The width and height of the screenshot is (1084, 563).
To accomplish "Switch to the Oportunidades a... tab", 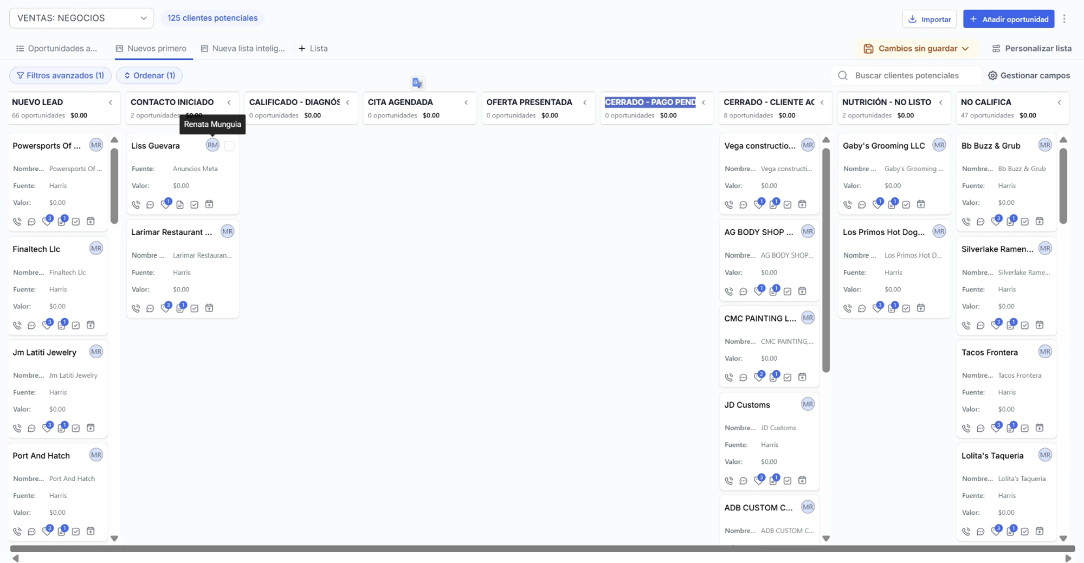I will tap(57, 48).
